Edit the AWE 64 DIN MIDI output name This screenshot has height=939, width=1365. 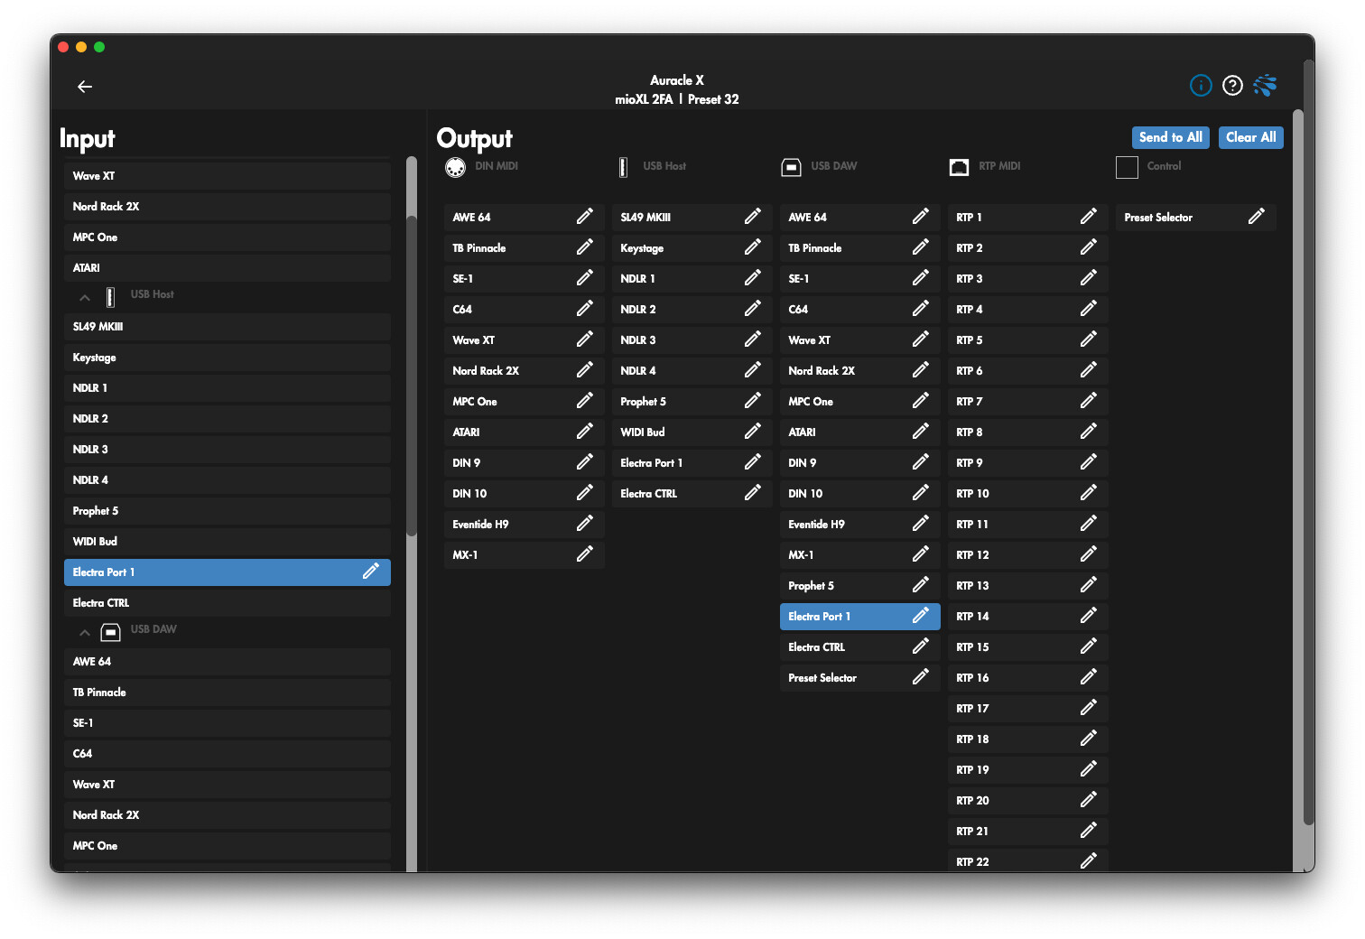coord(584,217)
